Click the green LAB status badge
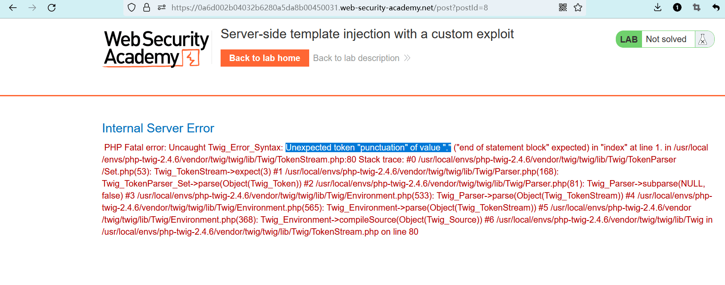Image resolution: width=725 pixels, height=285 pixels. point(629,40)
